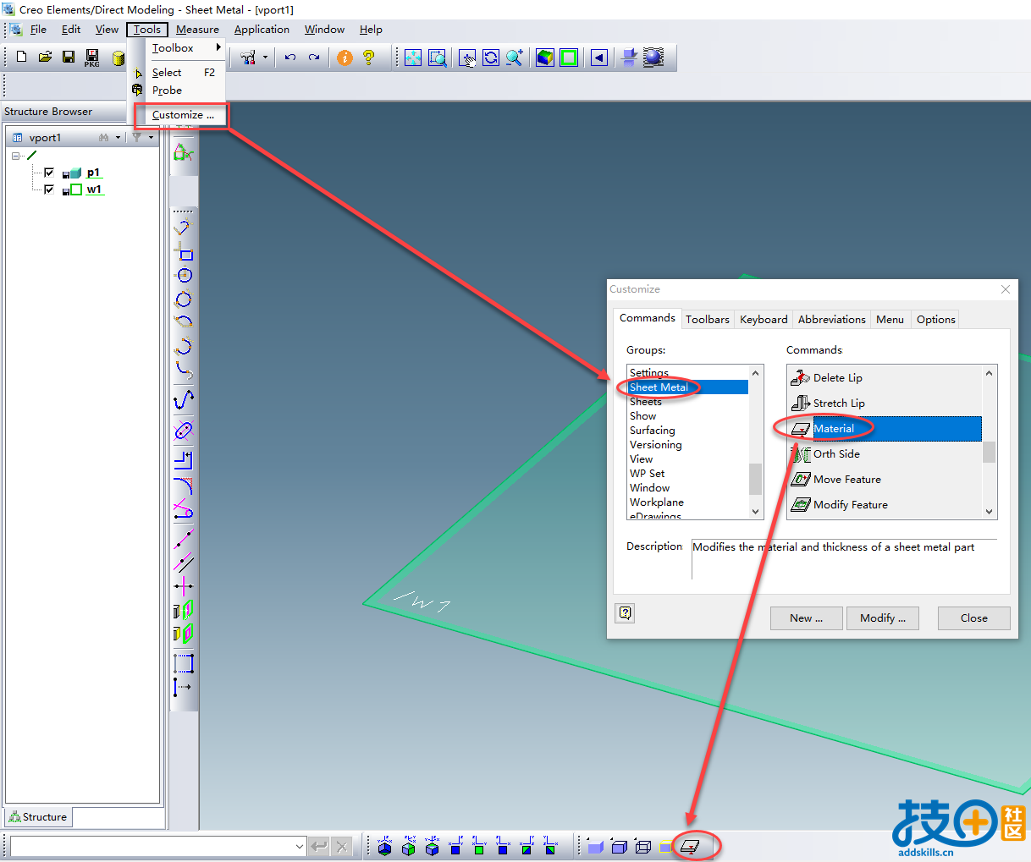This screenshot has height=862, width=1031.
Task: Click the shaded 3D cube display icon
Action: (545, 58)
